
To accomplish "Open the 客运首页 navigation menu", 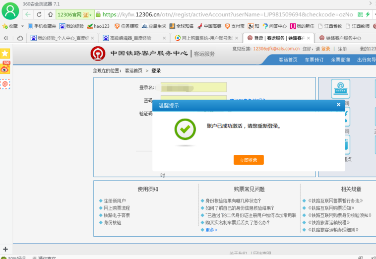I will [288, 60].
